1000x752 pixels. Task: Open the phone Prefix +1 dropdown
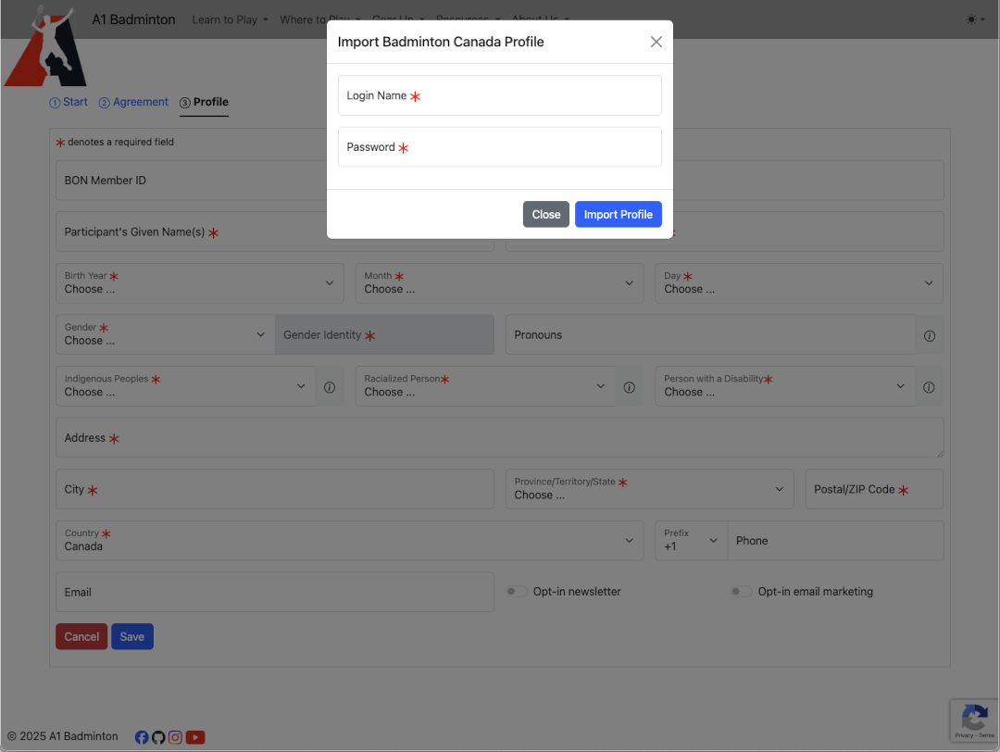point(692,541)
